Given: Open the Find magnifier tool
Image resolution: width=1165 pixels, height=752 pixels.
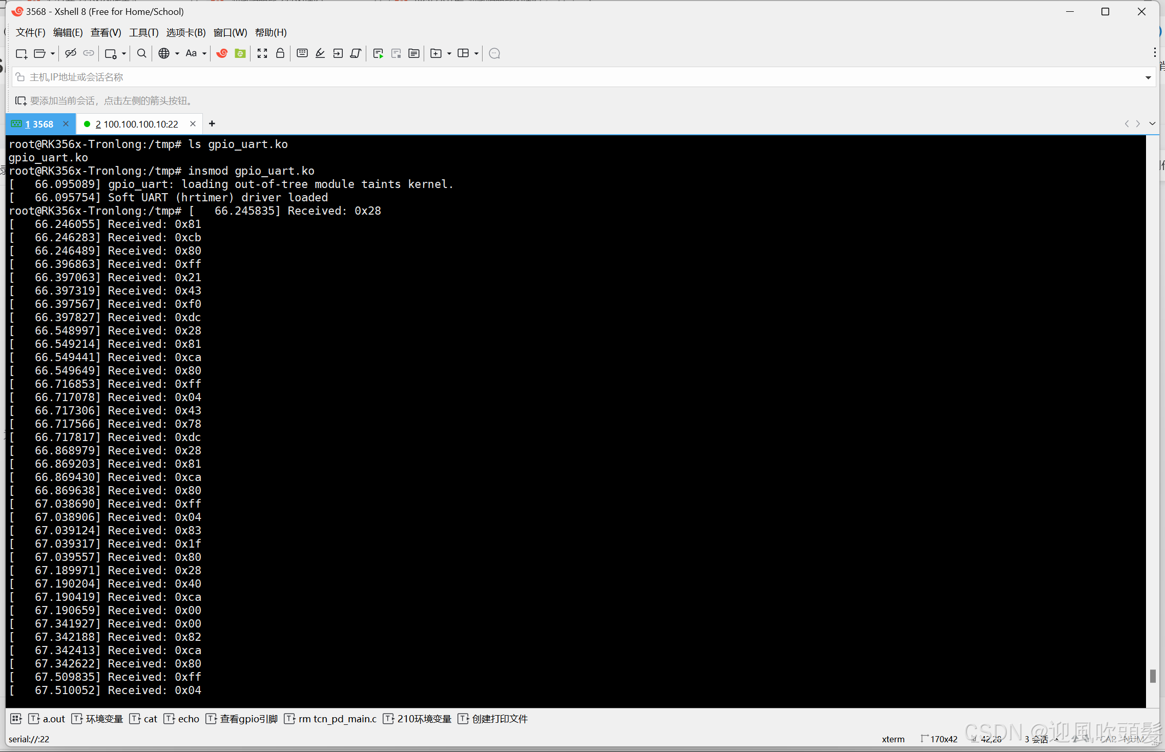Looking at the screenshot, I should (142, 53).
